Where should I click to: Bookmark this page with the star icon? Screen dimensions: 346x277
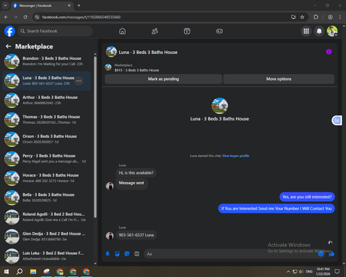click(x=302, y=17)
